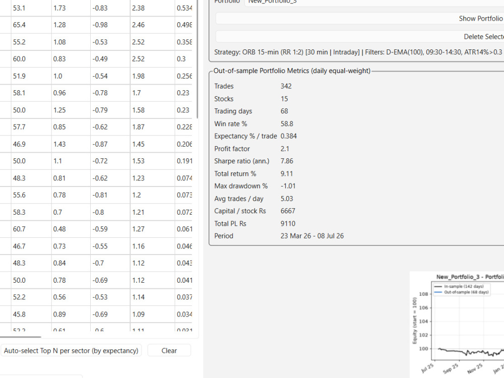Screen dimensions: 504x378
Task: Click the cell with value 1.73
Action: pyautogui.click(x=71, y=8)
